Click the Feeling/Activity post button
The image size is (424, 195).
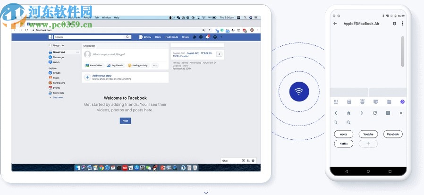138,66
